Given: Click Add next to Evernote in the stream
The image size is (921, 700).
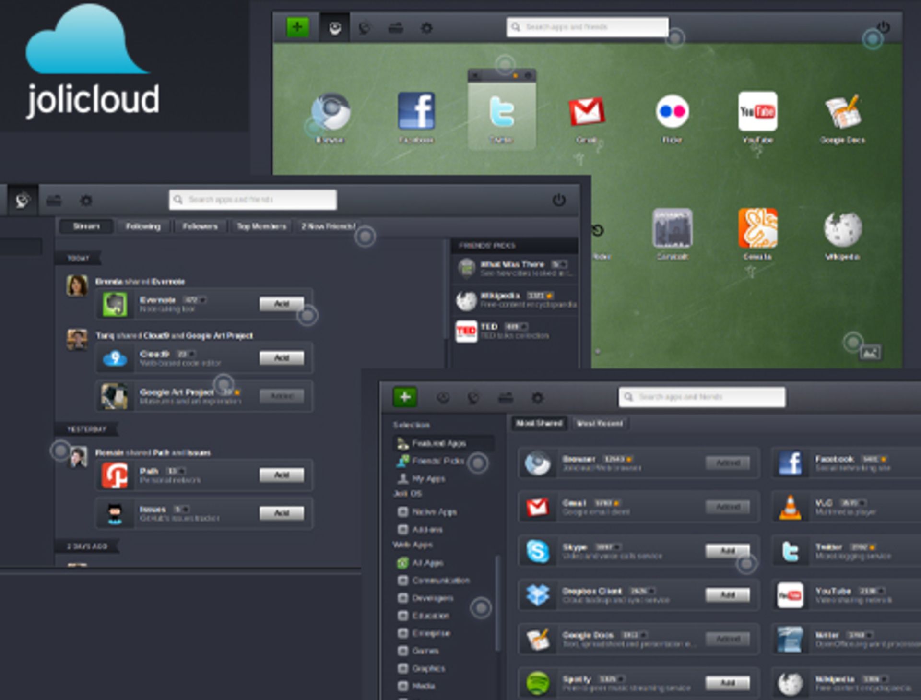Looking at the screenshot, I should click(x=282, y=304).
